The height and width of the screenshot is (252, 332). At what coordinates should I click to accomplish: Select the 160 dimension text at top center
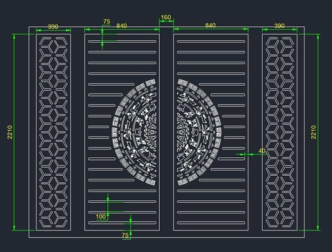[166, 17]
